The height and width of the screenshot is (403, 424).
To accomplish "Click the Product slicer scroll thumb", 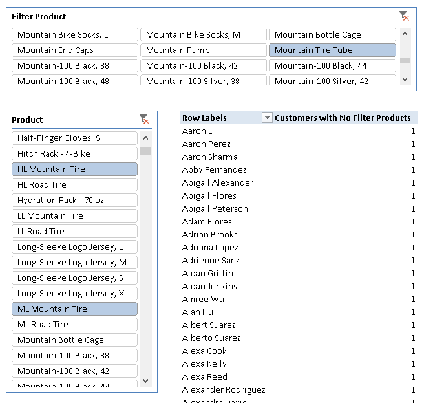I will point(146,151).
